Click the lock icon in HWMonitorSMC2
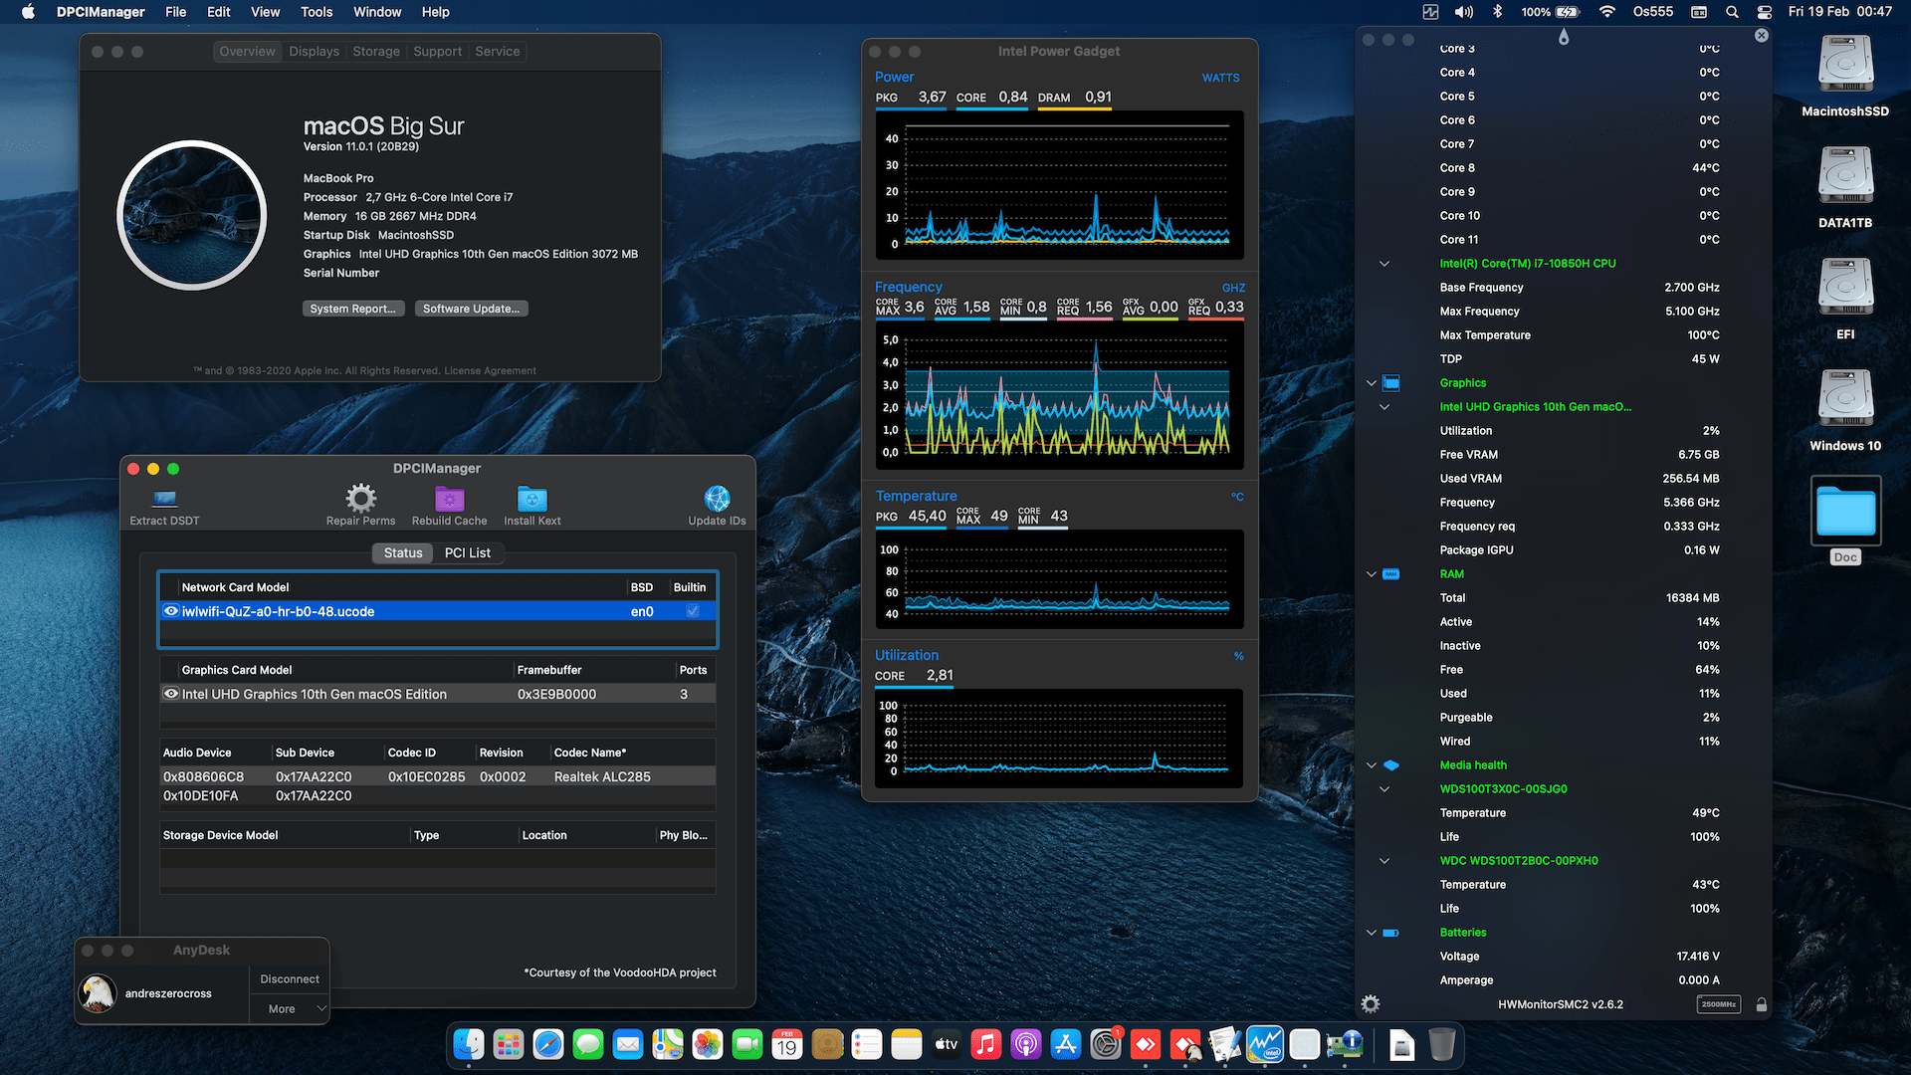The image size is (1911, 1075). (x=1761, y=1004)
